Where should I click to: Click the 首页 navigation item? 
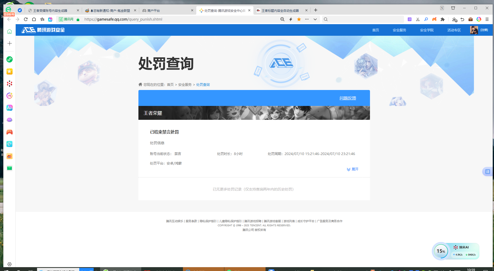(x=376, y=30)
